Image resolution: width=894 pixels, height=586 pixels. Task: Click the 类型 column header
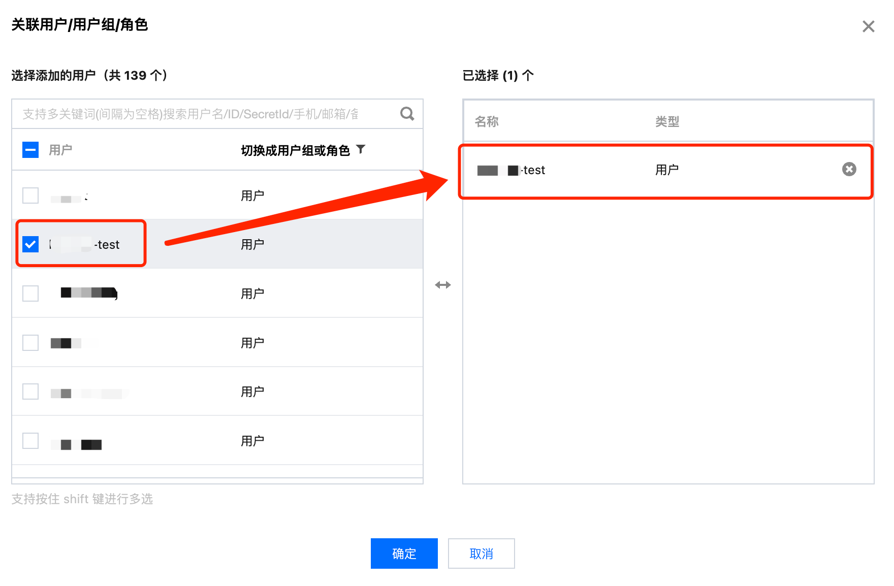coord(666,122)
